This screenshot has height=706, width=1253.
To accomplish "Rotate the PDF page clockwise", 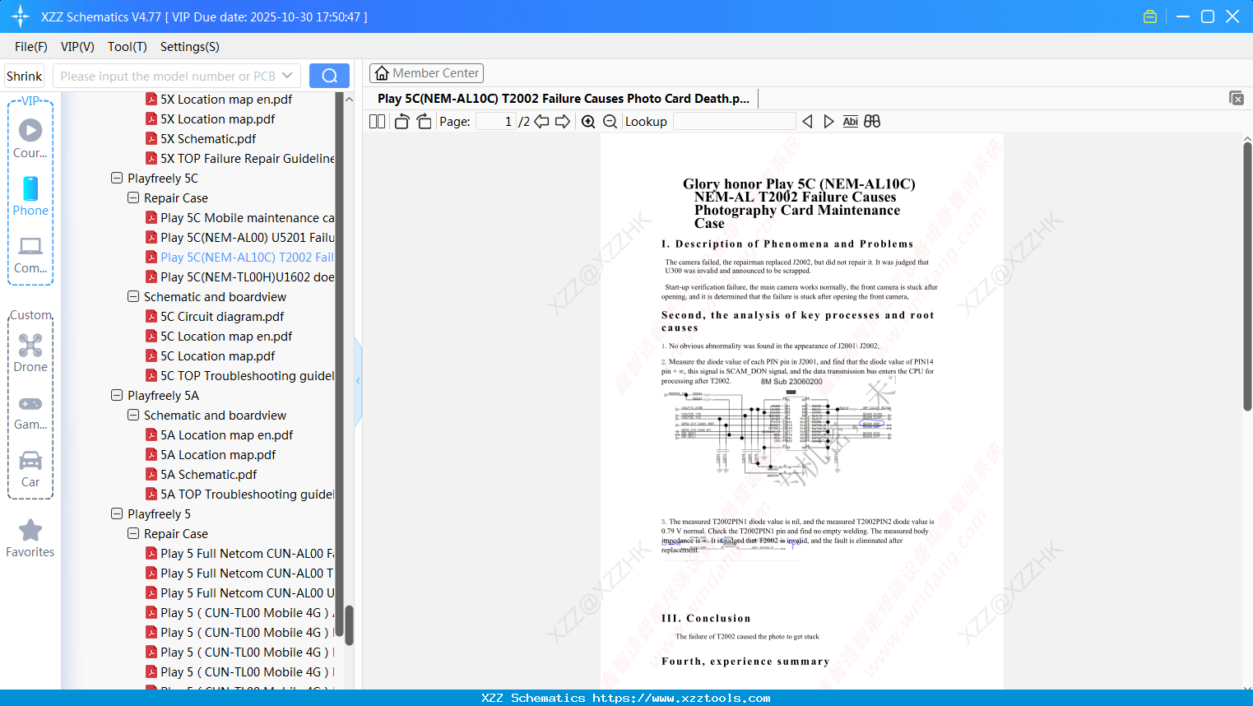I will [424, 122].
